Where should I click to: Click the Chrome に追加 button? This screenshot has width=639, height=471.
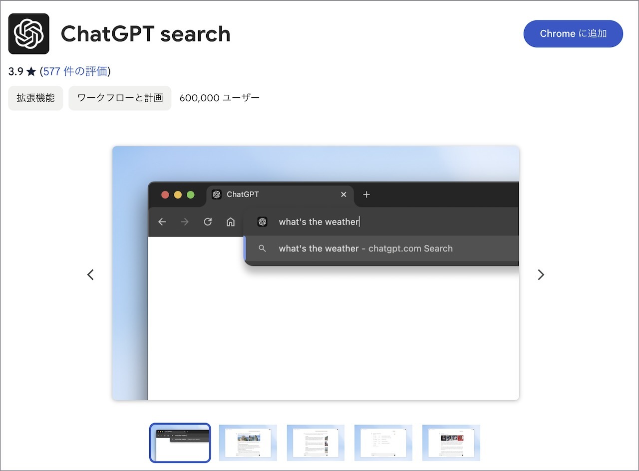[x=573, y=34]
